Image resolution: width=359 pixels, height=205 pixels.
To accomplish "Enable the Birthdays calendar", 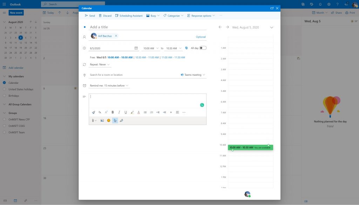I will tap(4, 96).
